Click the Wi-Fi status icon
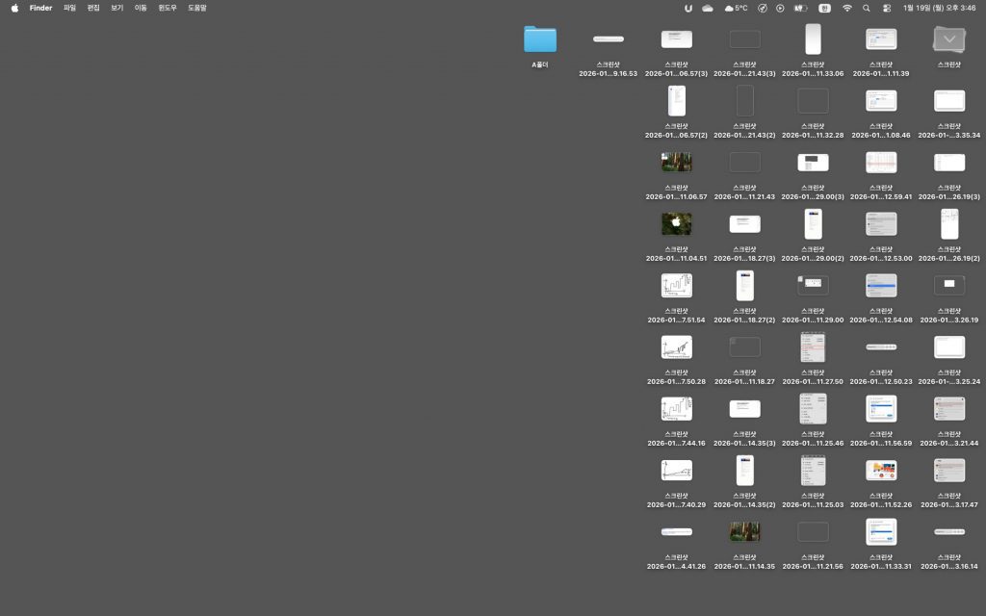Viewport: 986px width, 616px height. (847, 8)
